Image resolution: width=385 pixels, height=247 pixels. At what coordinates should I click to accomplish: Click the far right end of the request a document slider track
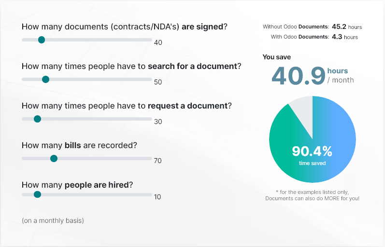(151, 119)
